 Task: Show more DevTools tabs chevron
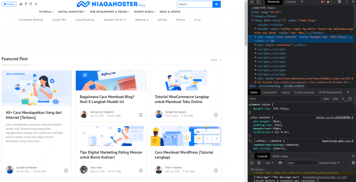(x=302, y=2)
